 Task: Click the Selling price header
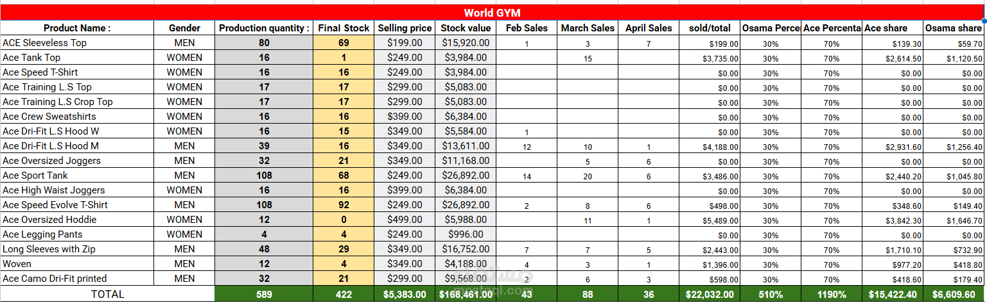point(405,28)
